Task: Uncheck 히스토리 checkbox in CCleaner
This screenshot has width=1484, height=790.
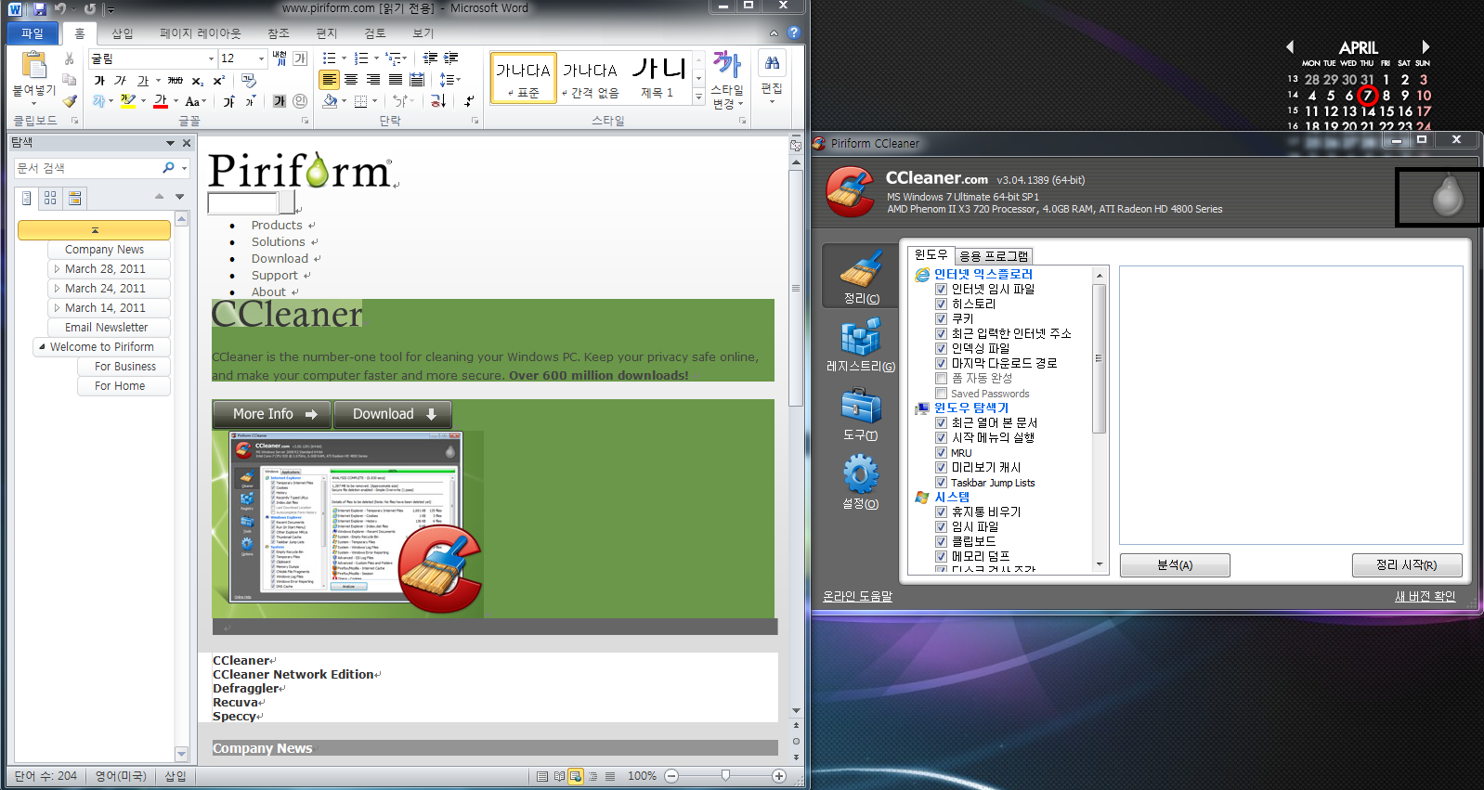Action: coord(941,304)
